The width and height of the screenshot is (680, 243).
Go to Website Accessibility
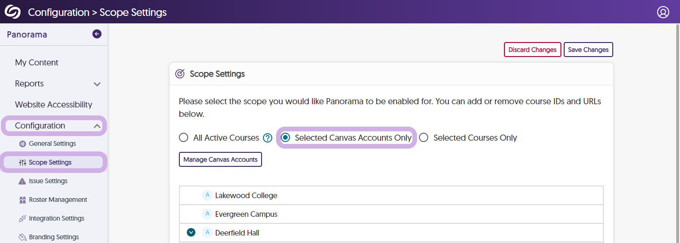[x=53, y=105]
